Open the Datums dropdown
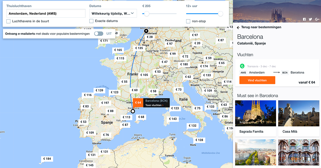The height and width of the screenshot is (168, 321). click(x=113, y=13)
